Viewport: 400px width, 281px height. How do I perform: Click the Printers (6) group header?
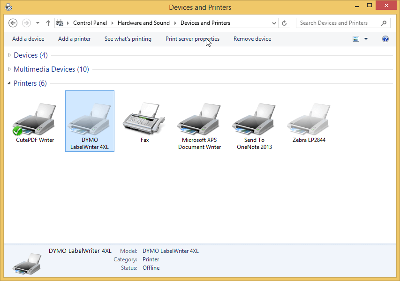[x=30, y=83]
